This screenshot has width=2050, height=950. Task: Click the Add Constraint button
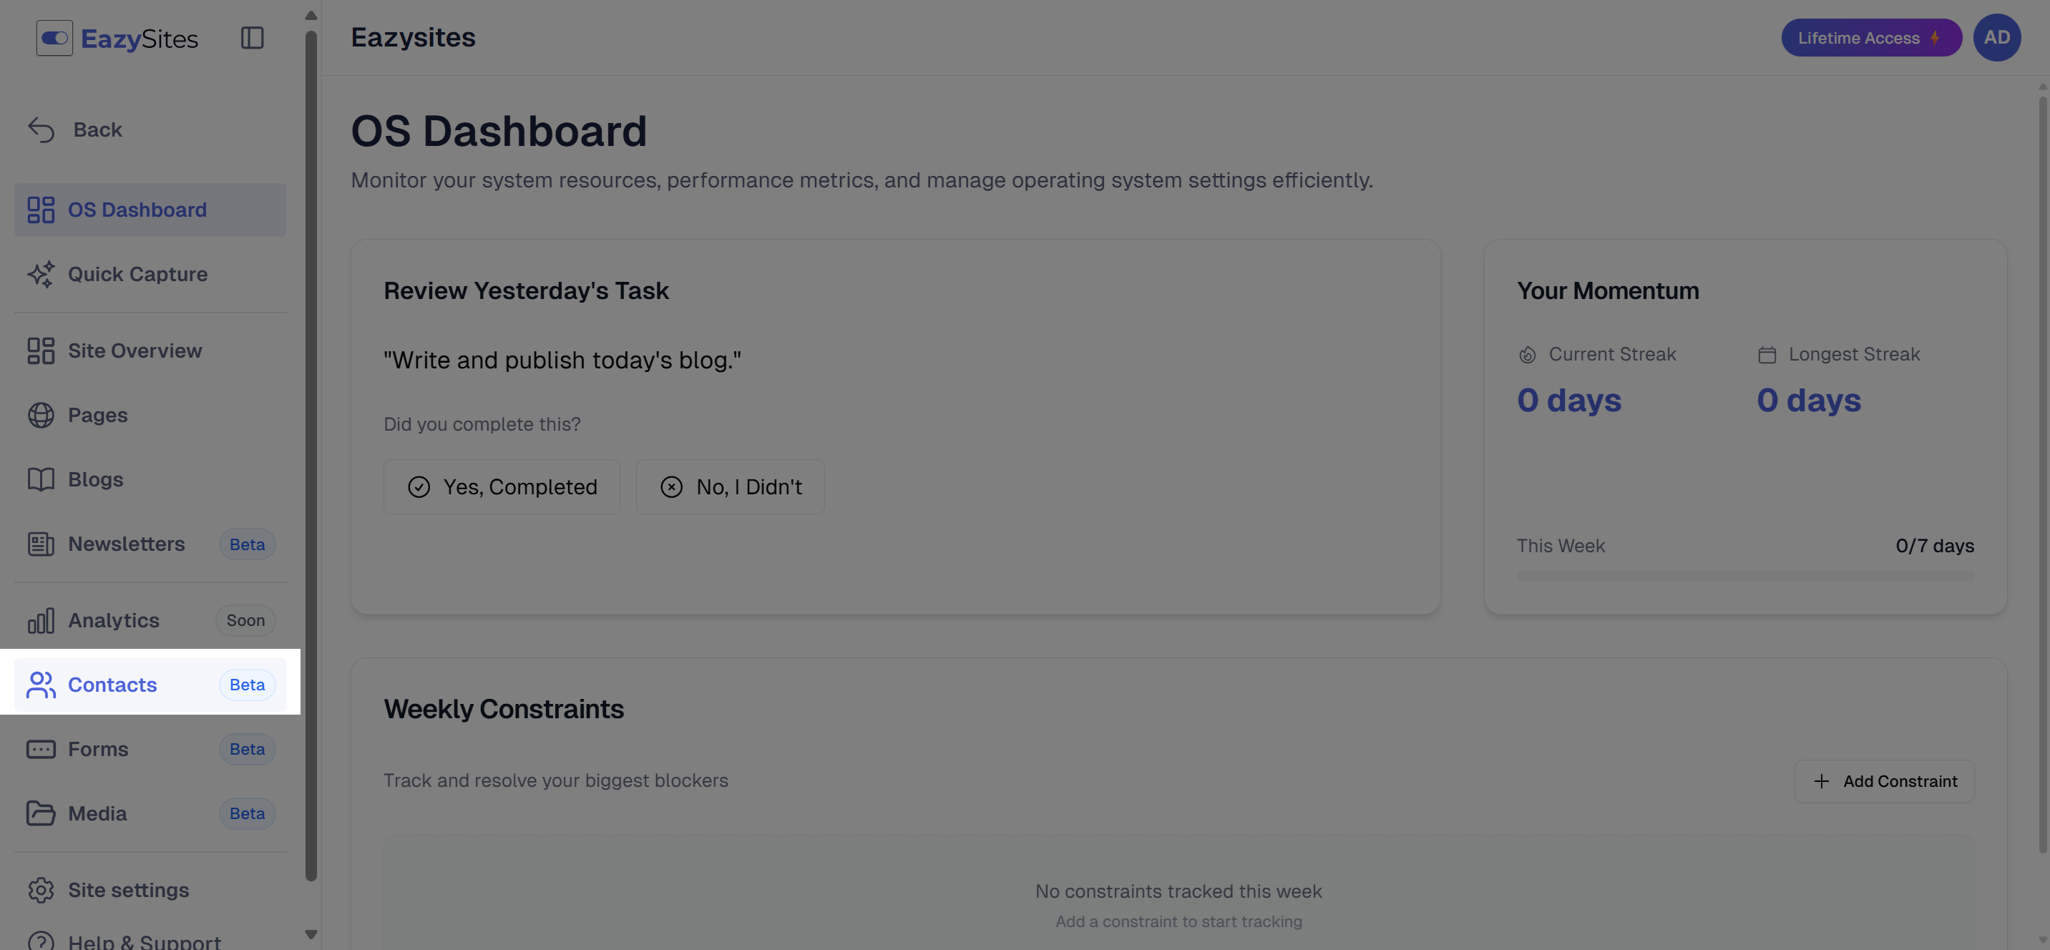tap(1884, 781)
